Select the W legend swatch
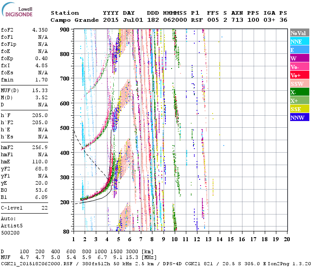The width and height of the screenshot is (312, 267). (300, 58)
